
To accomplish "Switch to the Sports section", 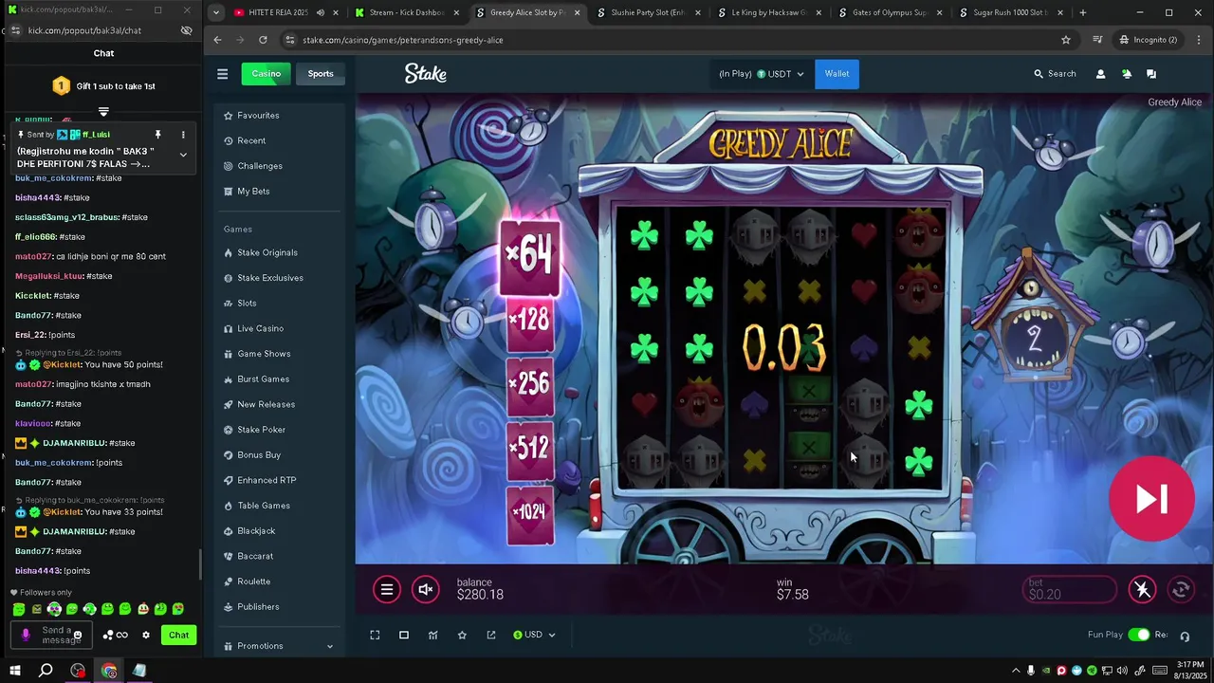I will pos(321,74).
